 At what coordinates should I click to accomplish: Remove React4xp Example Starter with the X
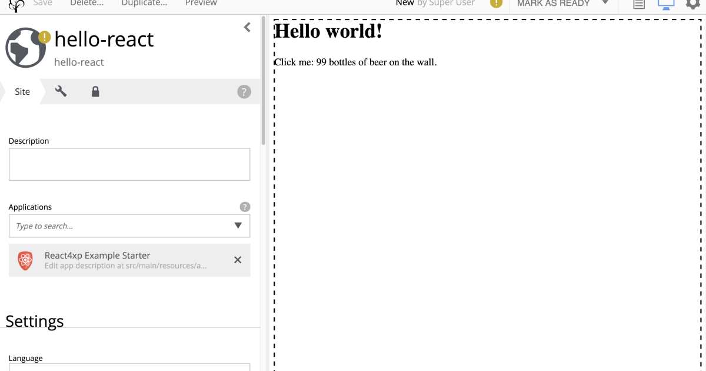pyautogui.click(x=238, y=260)
